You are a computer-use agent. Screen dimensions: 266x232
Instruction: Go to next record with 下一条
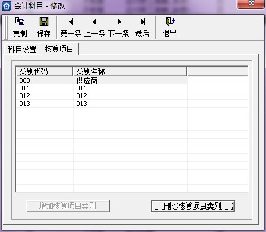(x=119, y=27)
